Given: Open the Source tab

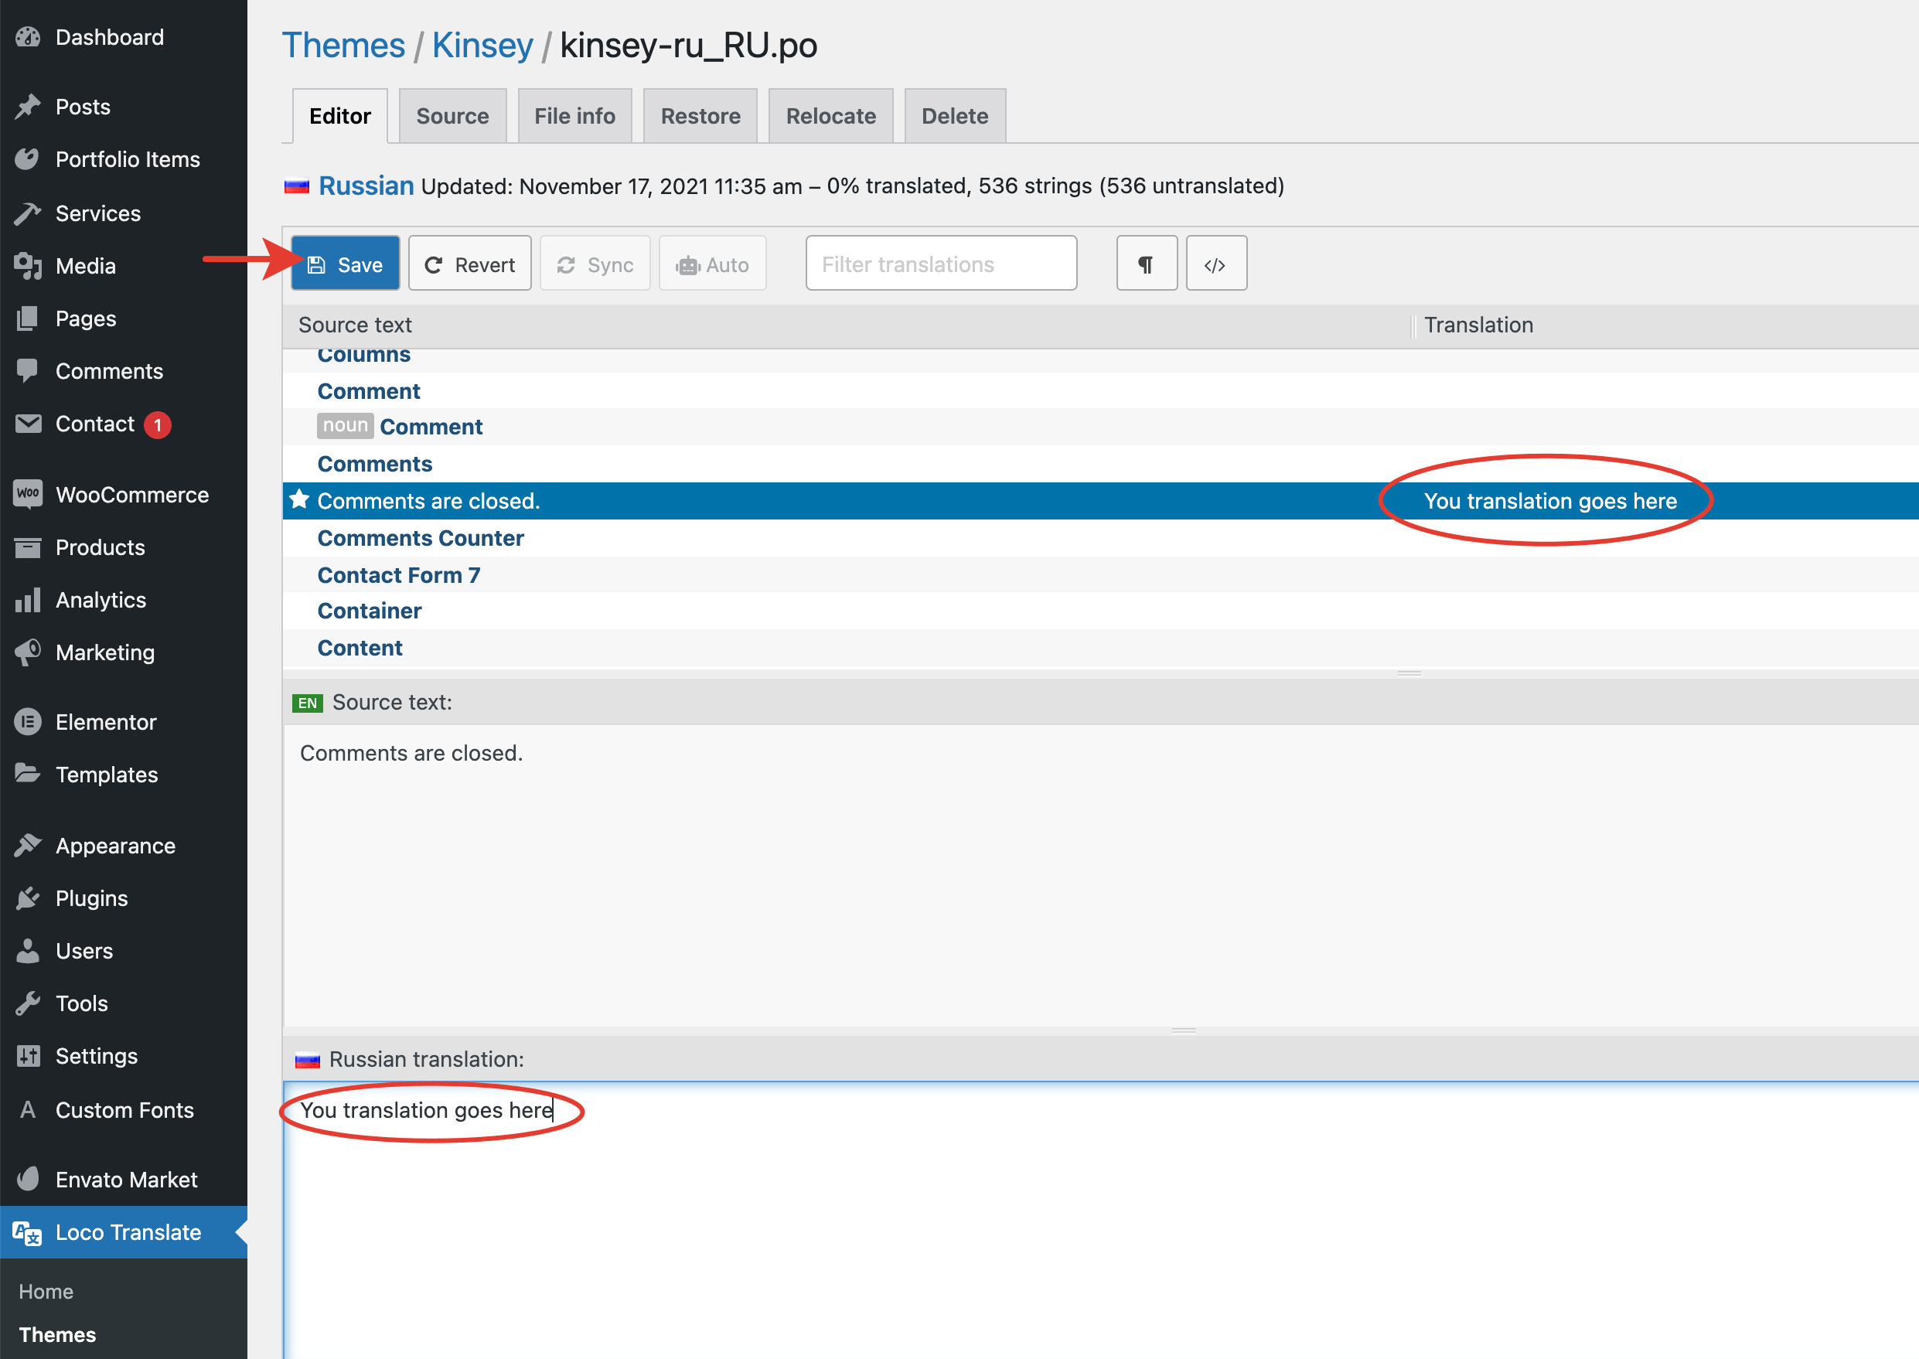Looking at the screenshot, I should point(452,116).
